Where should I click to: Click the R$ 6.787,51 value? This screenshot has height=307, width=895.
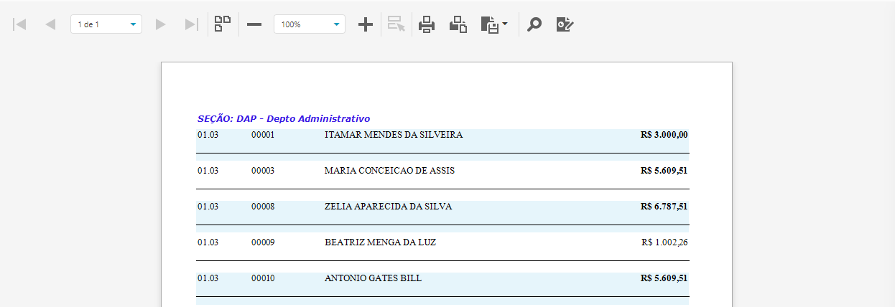[664, 207]
